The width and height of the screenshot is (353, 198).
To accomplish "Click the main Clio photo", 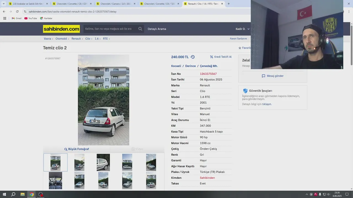I will (x=103, y=100).
